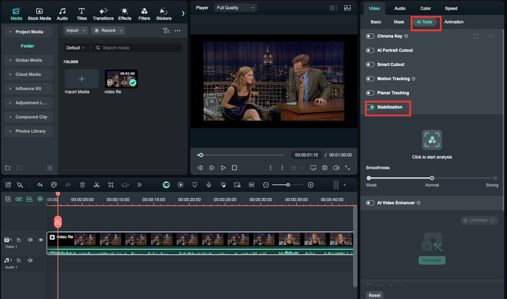The height and width of the screenshot is (299, 507).
Task: Click the zoom in plus icon in timeline
Action: click(x=311, y=185)
